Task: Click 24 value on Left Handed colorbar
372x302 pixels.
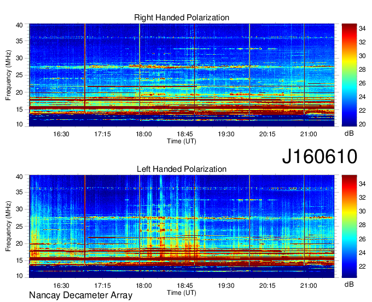Action: click(362, 253)
